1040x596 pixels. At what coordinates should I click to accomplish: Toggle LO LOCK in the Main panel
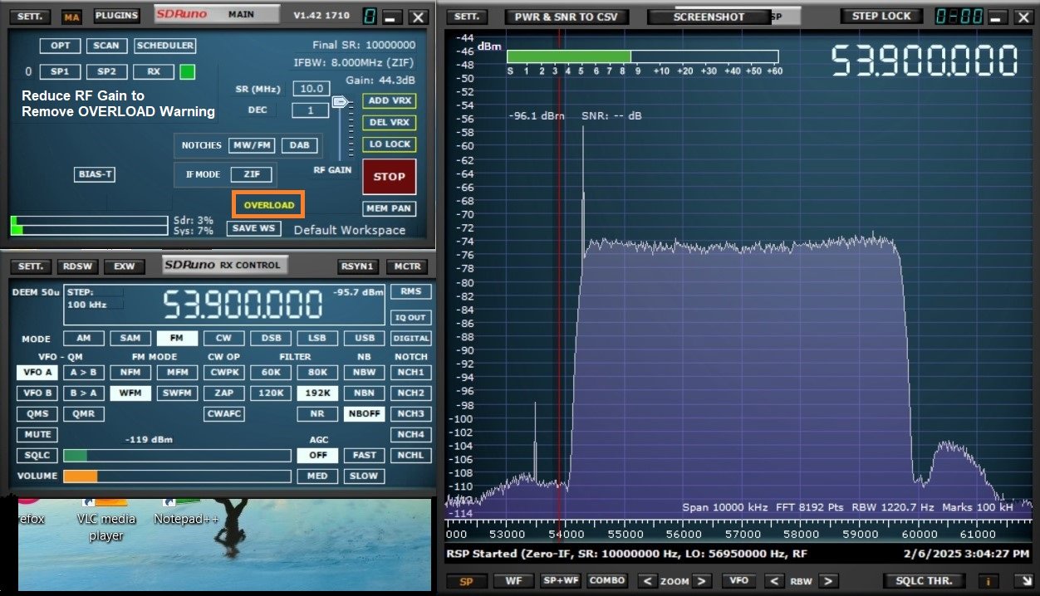coord(389,144)
